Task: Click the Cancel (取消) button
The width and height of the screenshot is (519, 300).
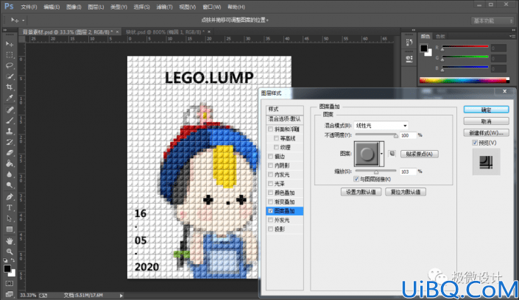Action: (x=486, y=121)
